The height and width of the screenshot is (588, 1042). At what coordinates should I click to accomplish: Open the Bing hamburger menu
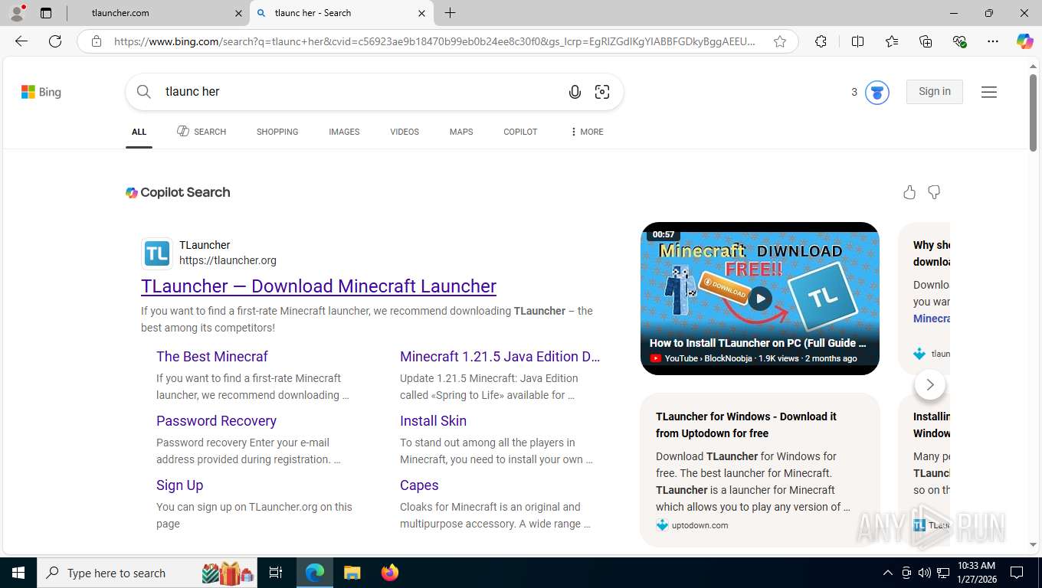989,92
